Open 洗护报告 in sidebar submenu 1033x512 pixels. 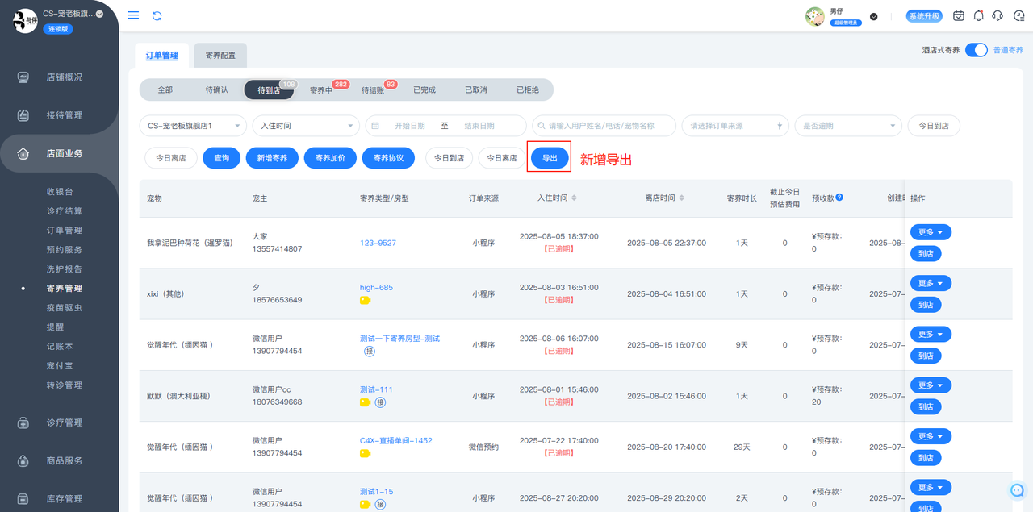point(65,268)
